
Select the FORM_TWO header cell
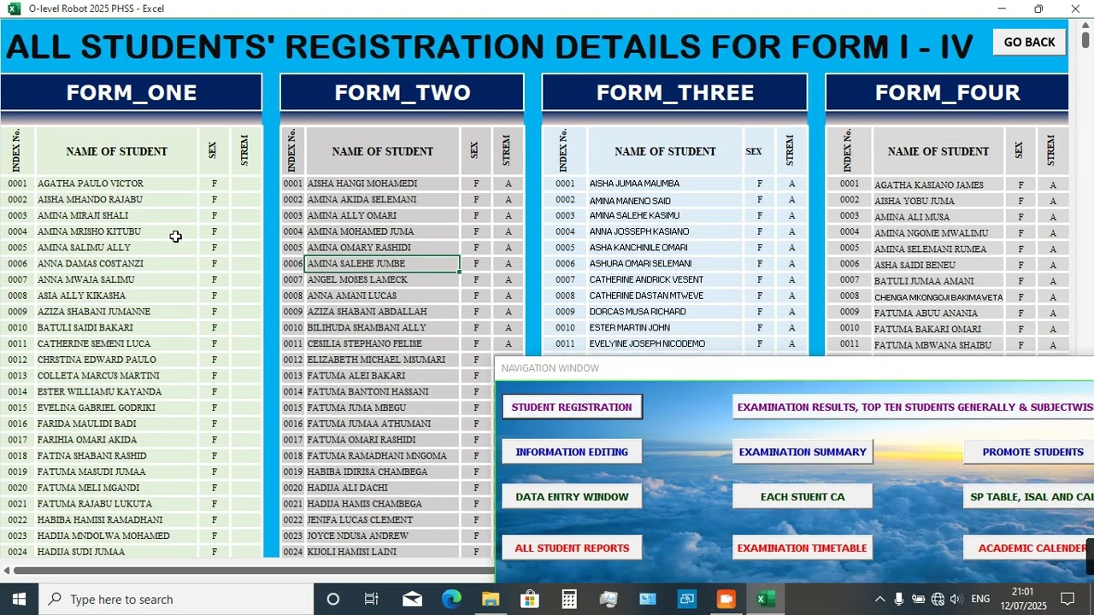[x=402, y=92]
